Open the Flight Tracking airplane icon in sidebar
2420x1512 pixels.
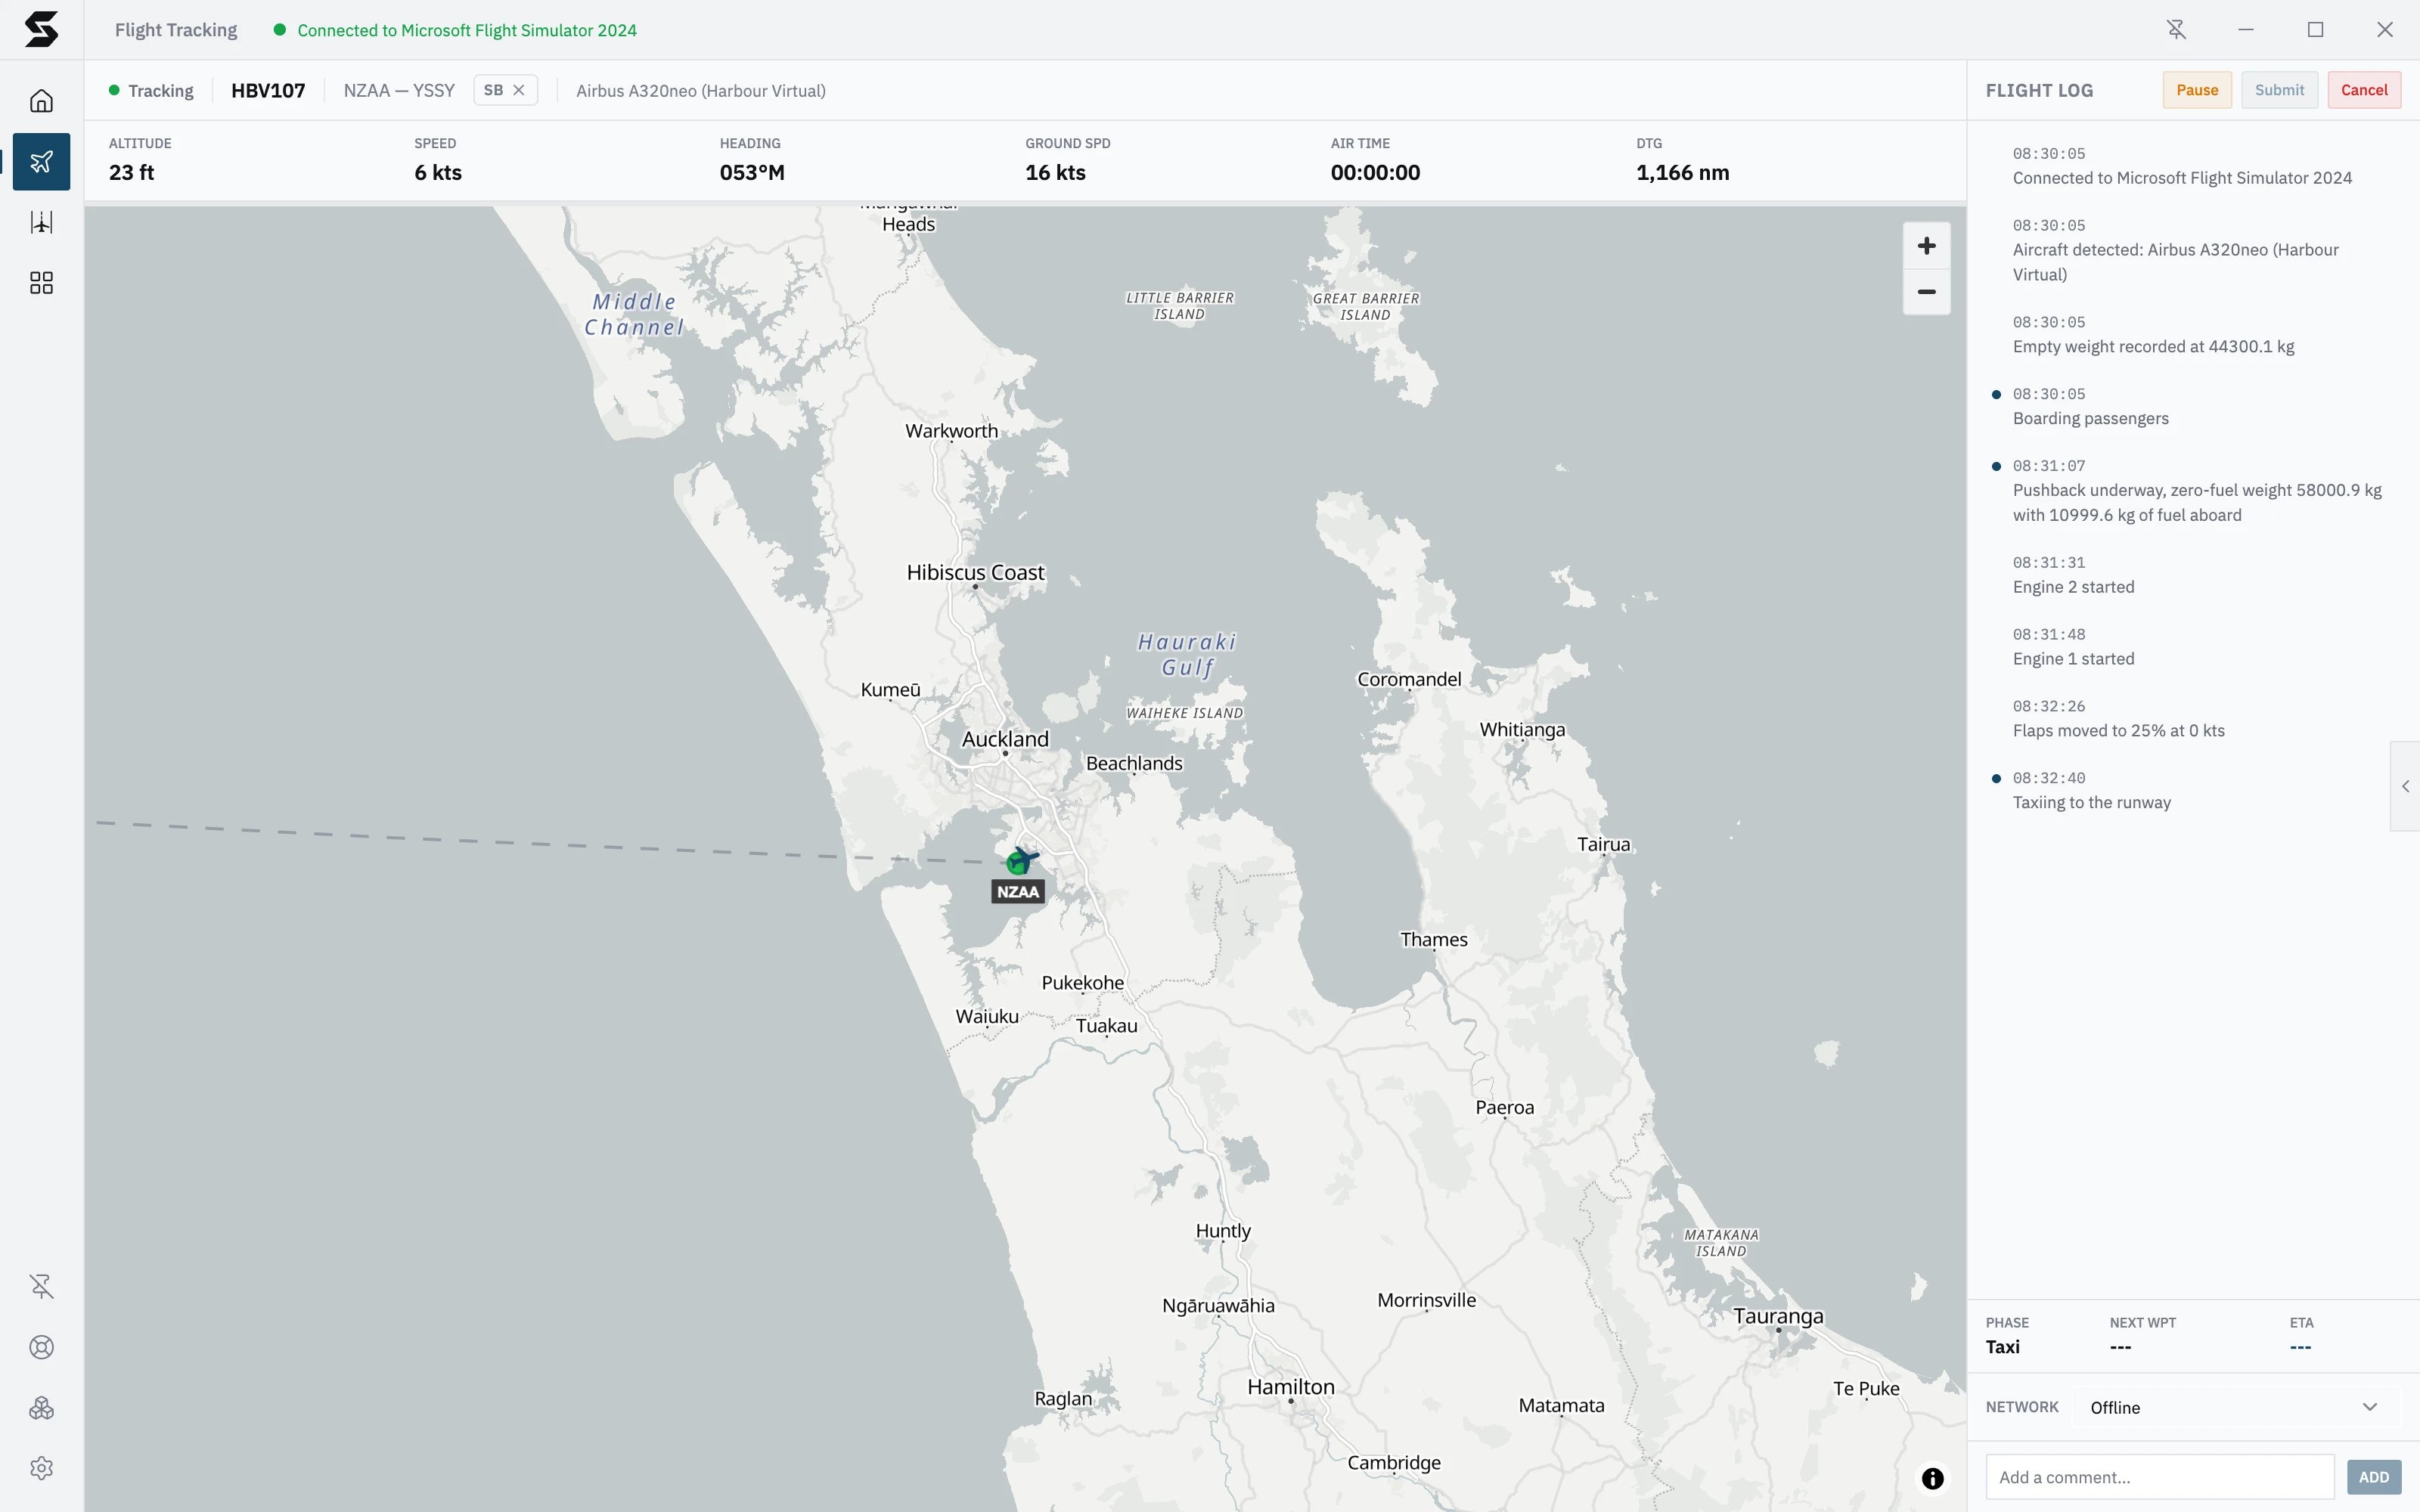(x=41, y=162)
